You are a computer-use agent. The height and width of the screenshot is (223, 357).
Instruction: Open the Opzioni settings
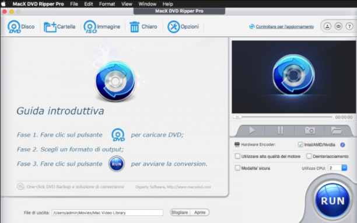pos(183,27)
